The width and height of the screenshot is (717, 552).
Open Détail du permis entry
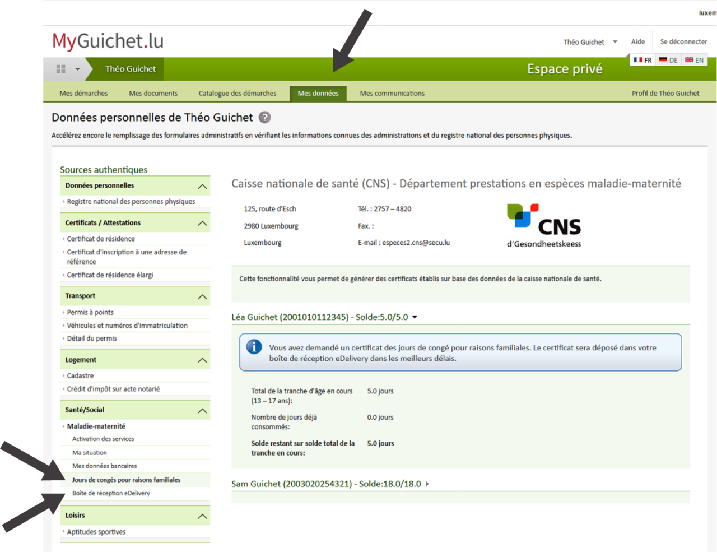click(x=92, y=338)
